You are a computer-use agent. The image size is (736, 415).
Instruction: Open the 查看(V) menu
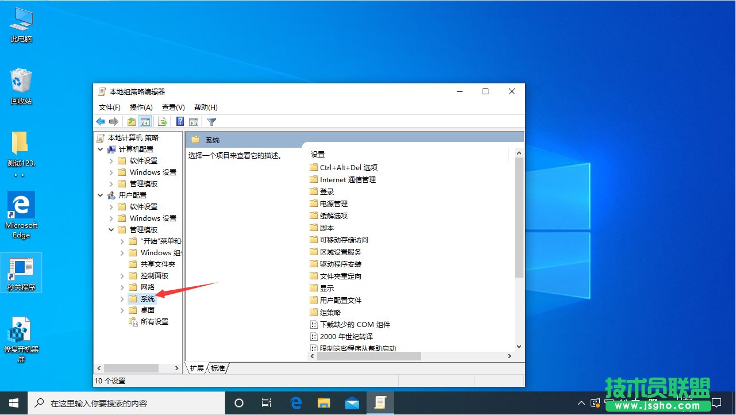tap(173, 107)
